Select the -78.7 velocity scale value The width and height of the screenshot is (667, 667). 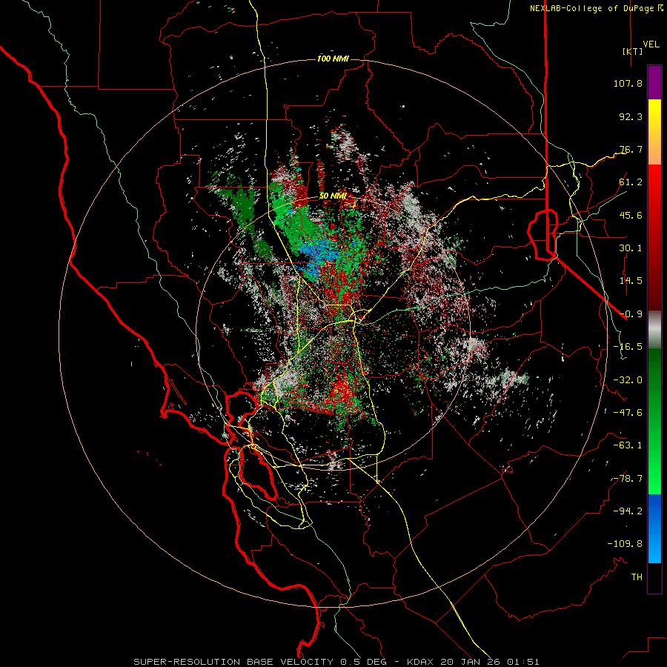coord(628,479)
